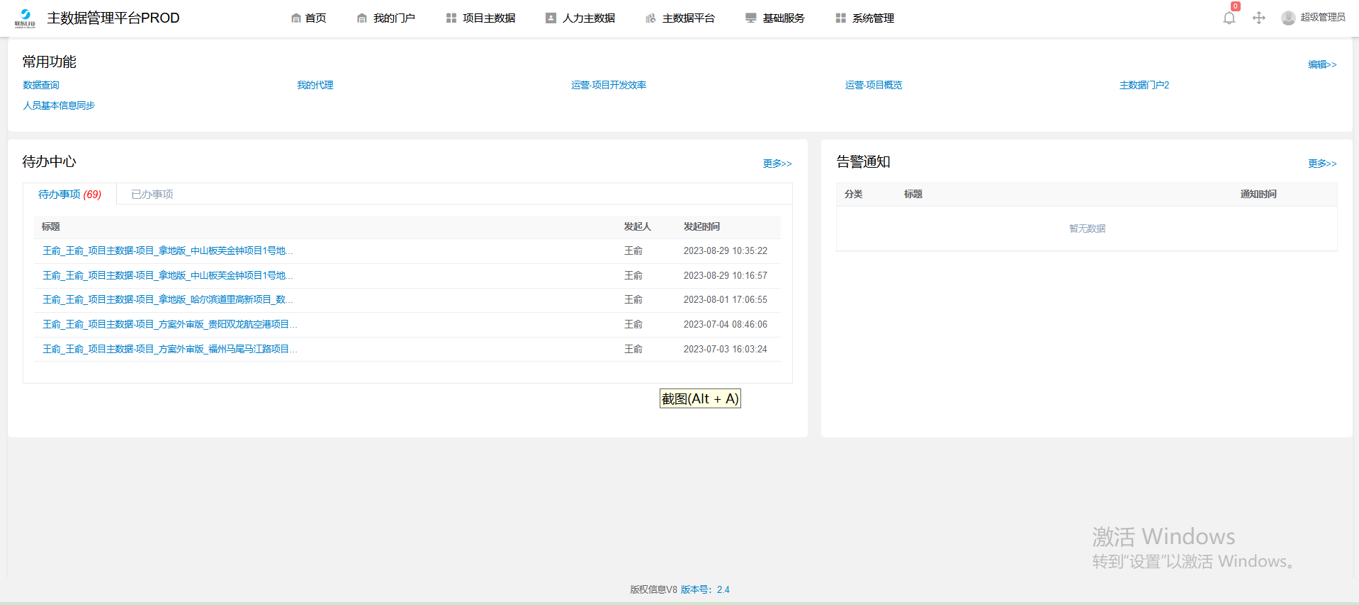
Task: Click the version number 2.4 in footer
Action: (x=723, y=589)
